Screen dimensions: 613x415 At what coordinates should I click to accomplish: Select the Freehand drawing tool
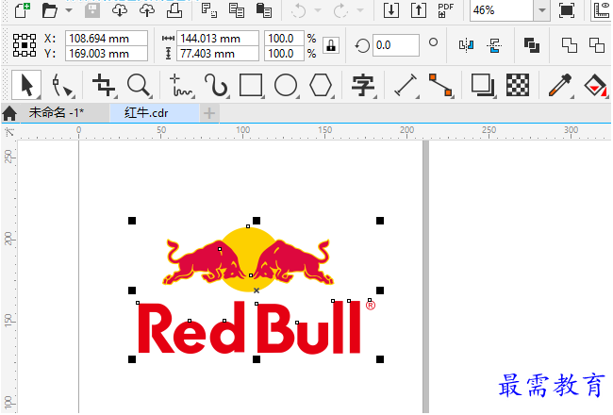pyautogui.click(x=181, y=85)
